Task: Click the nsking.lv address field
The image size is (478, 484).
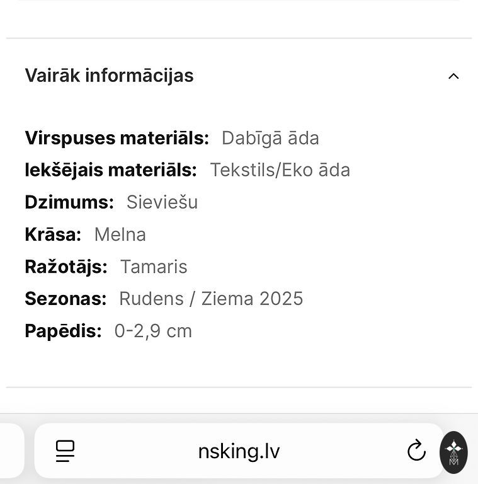Action: coord(239,451)
